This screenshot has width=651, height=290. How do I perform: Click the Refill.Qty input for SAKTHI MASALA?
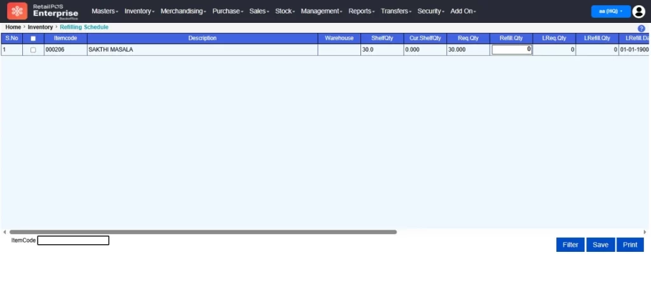coord(512,50)
